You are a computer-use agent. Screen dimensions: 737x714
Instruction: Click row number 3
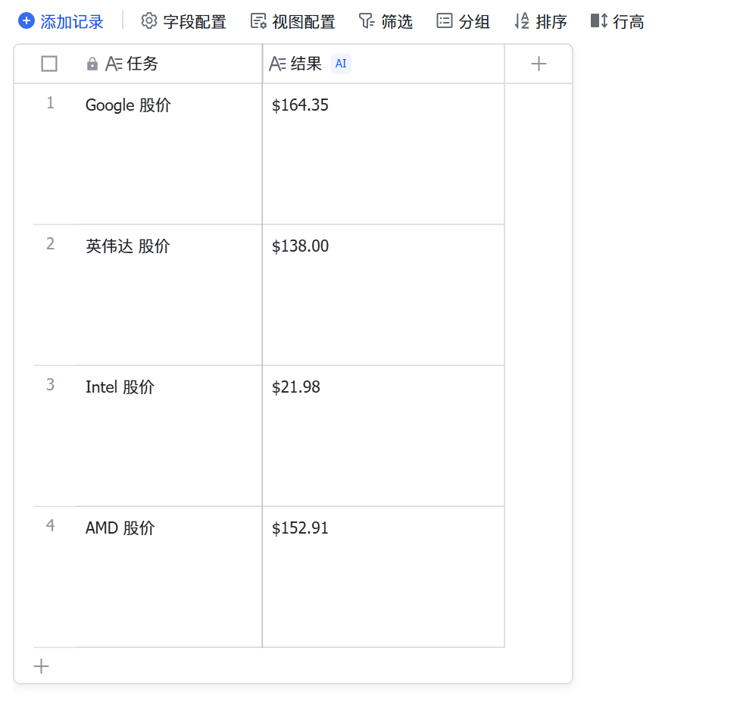tap(50, 385)
